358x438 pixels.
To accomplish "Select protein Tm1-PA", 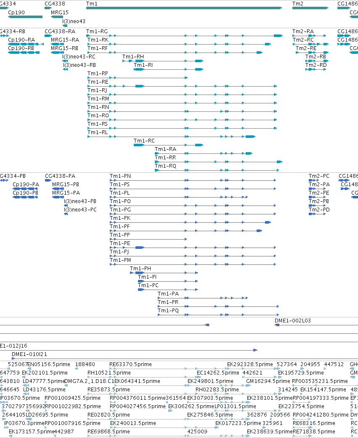I will pyautogui.click(x=203, y=298).
